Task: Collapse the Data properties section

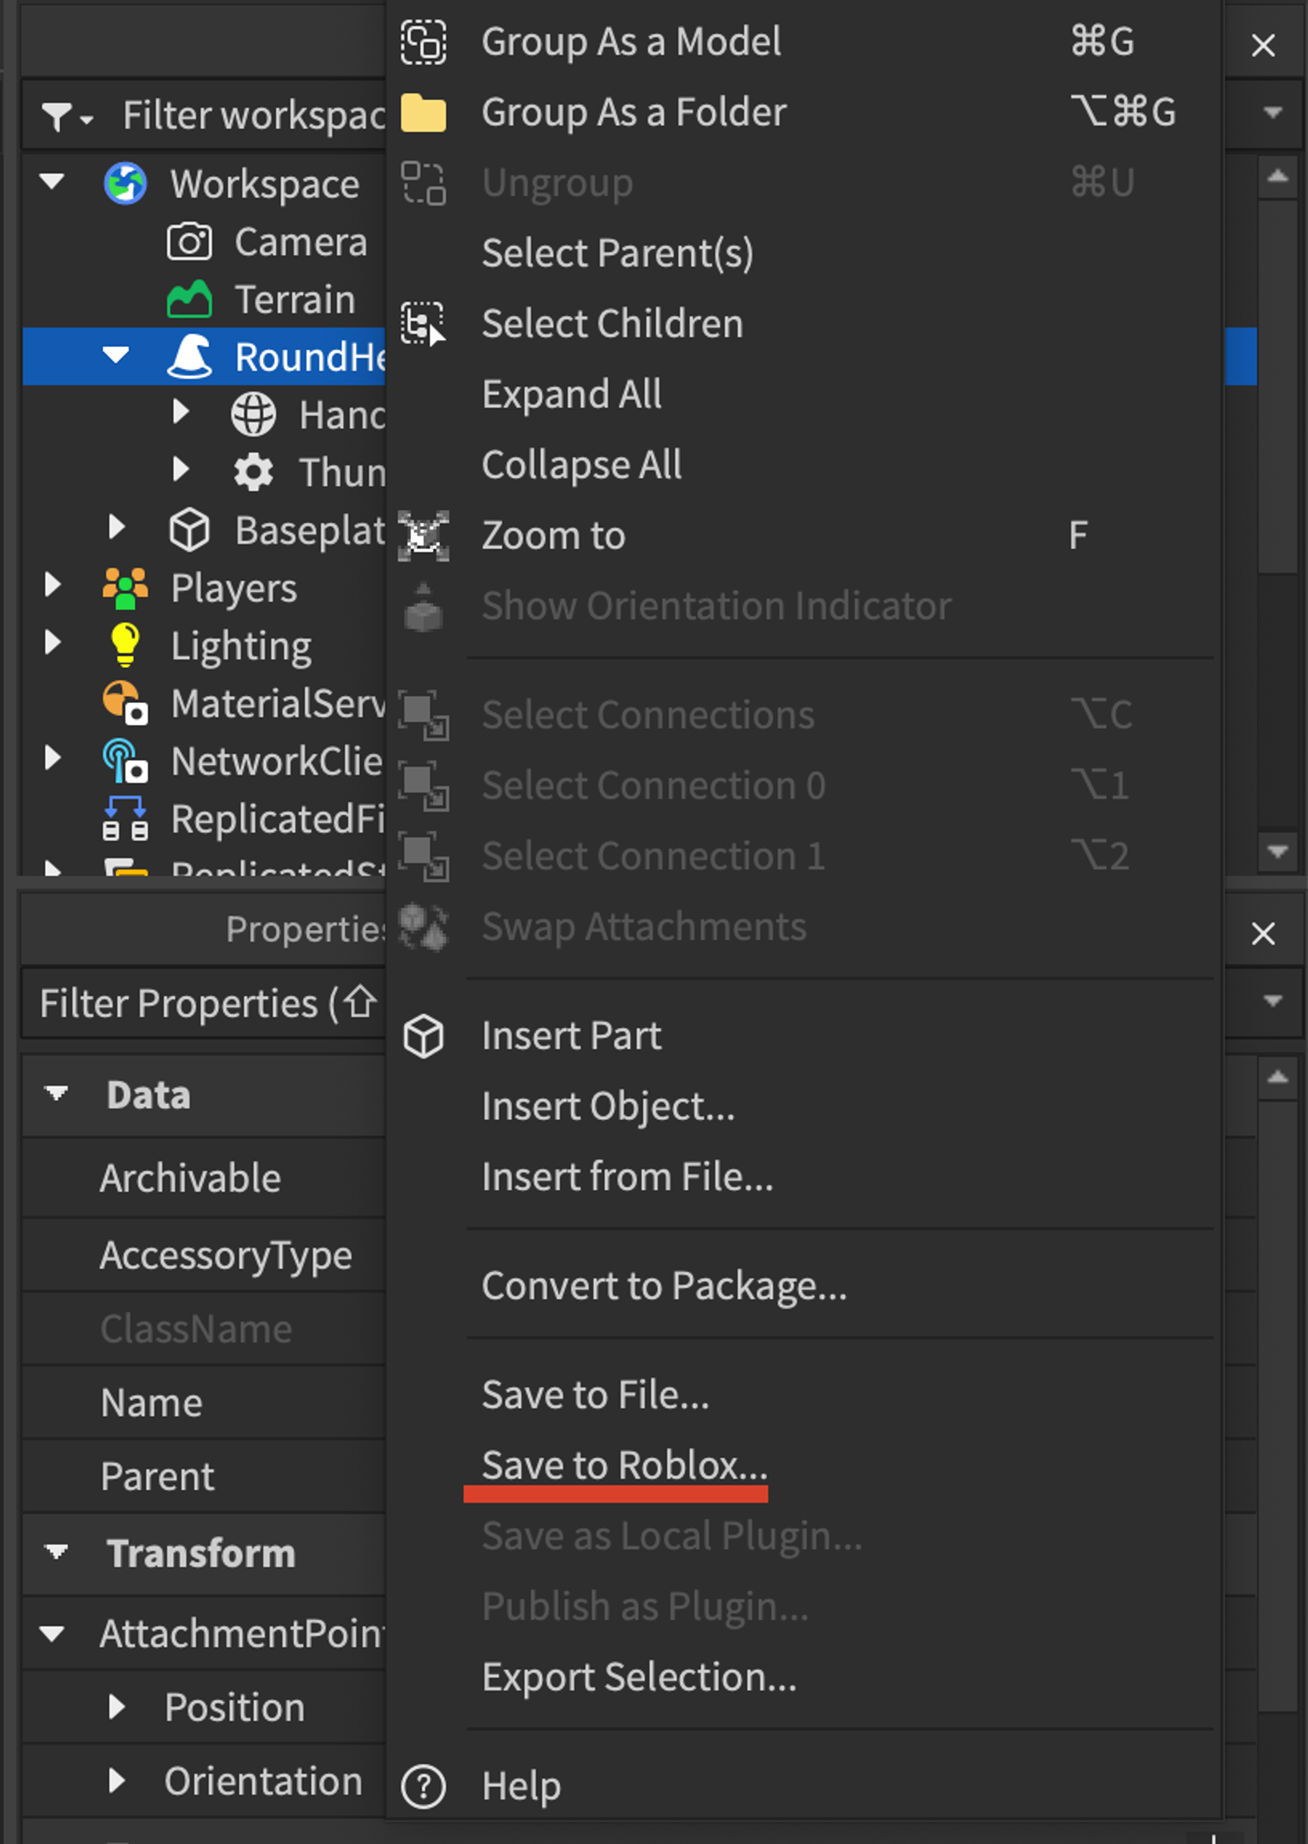Action: (x=56, y=1094)
